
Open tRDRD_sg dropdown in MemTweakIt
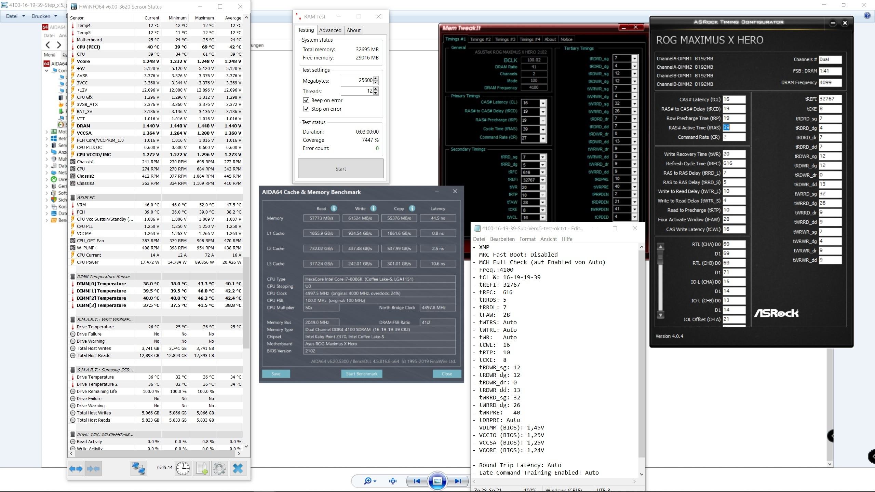pos(634,58)
